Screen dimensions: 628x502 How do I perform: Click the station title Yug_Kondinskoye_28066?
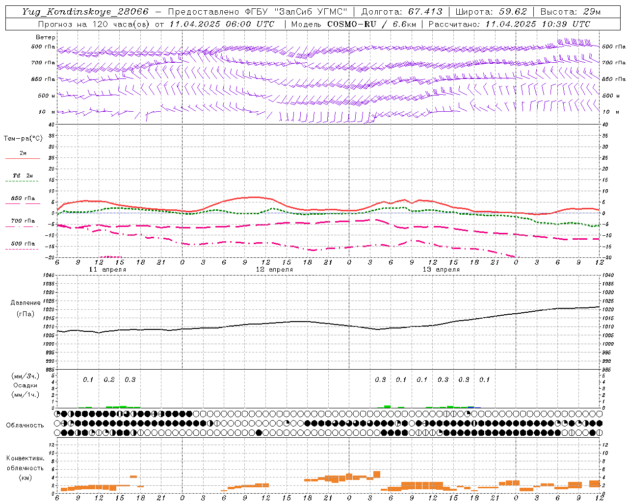click(85, 12)
